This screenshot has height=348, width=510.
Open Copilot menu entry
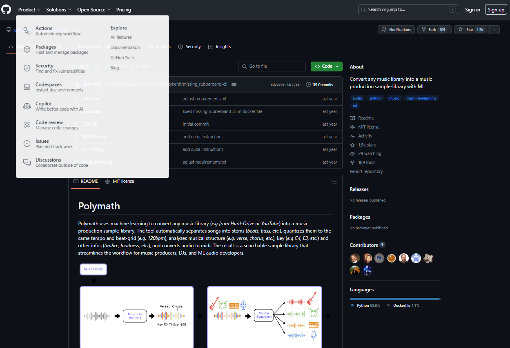pyautogui.click(x=59, y=106)
